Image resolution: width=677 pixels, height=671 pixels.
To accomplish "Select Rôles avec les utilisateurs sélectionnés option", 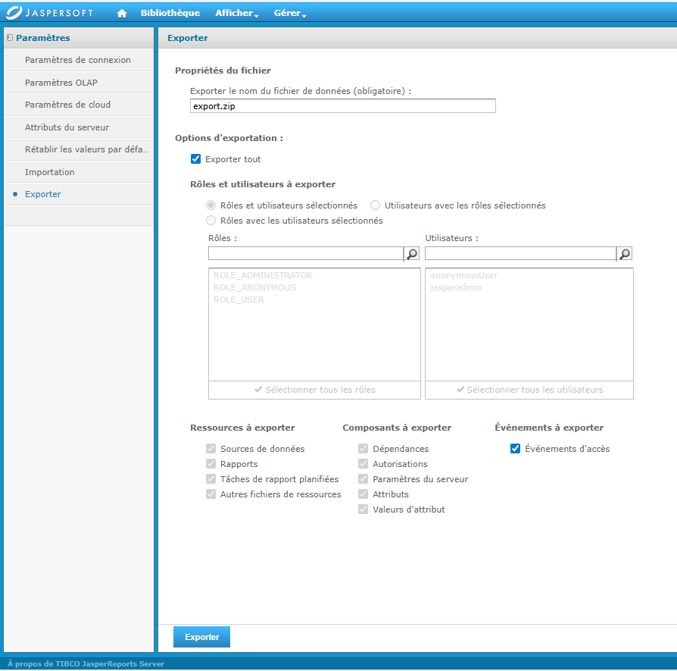I will point(211,221).
